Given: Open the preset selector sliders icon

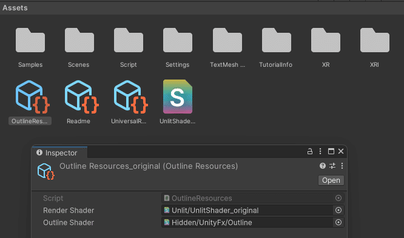Looking at the screenshot, I should tap(332, 166).
